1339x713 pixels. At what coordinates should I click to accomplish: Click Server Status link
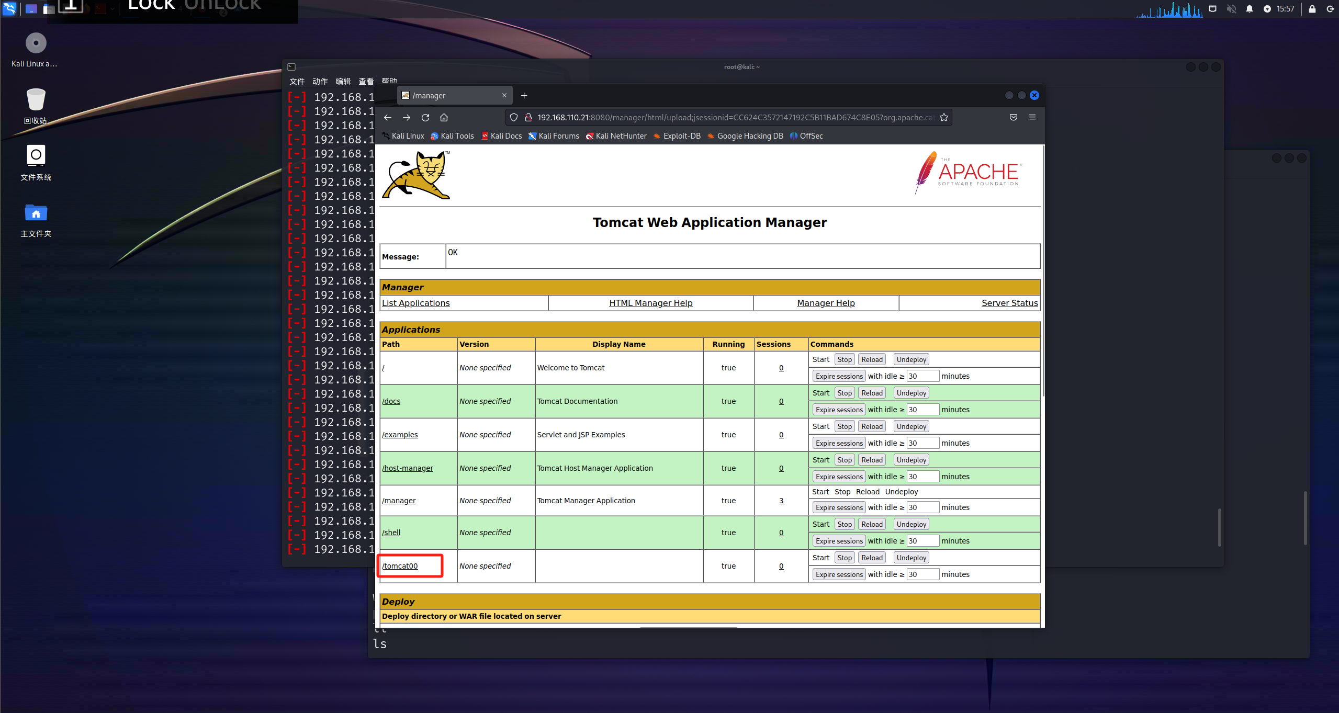(x=1009, y=303)
